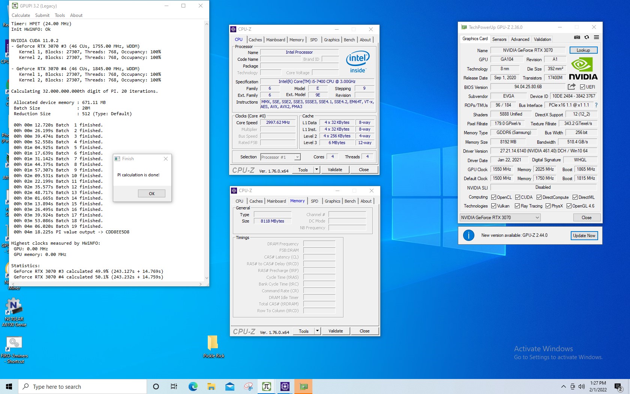The width and height of the screenshot is (630, 394).
Task: Expand Tools dropdown arrow in lower CPU-Z
Action: [x=317, y=331]
